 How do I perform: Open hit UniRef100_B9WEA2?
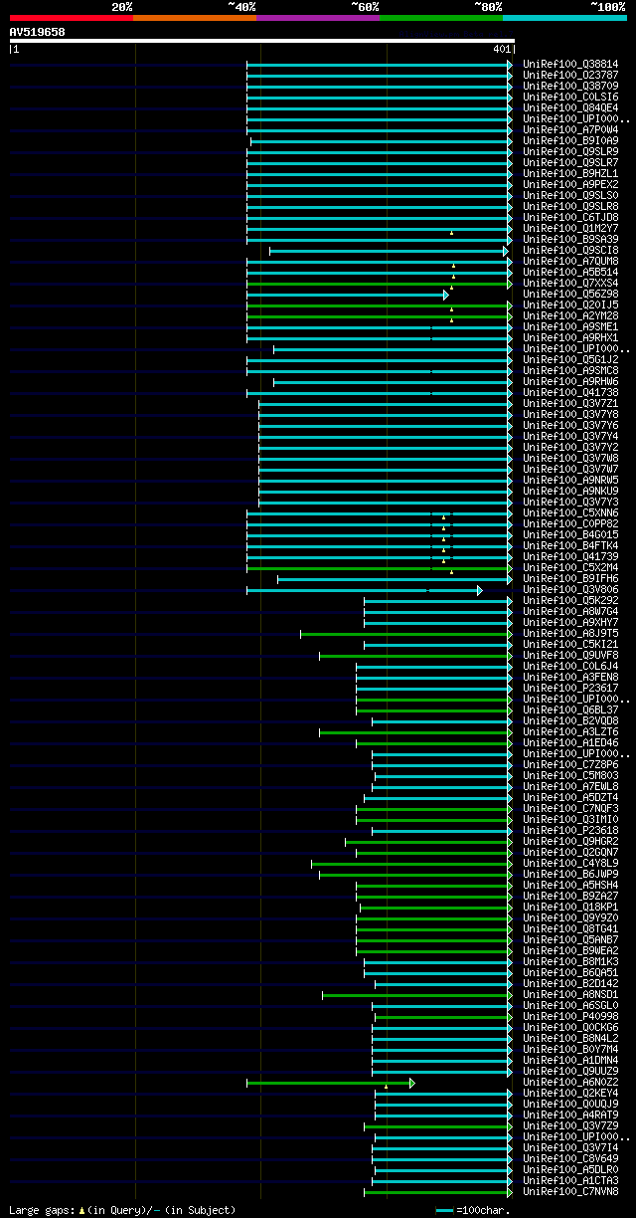[570, 951]
